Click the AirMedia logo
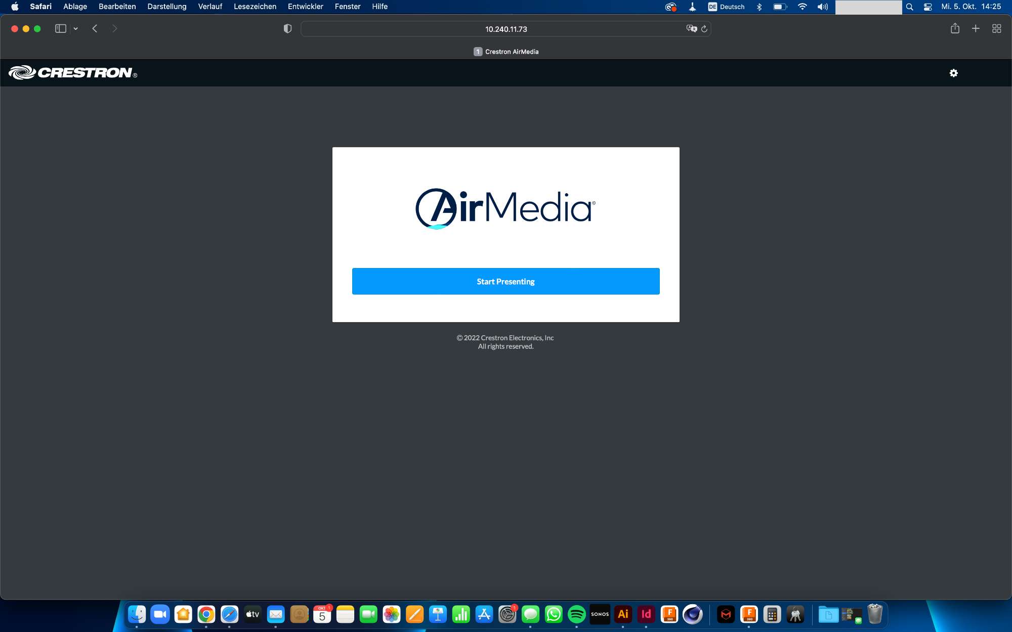1012x632 pixels. click(505, 208)
